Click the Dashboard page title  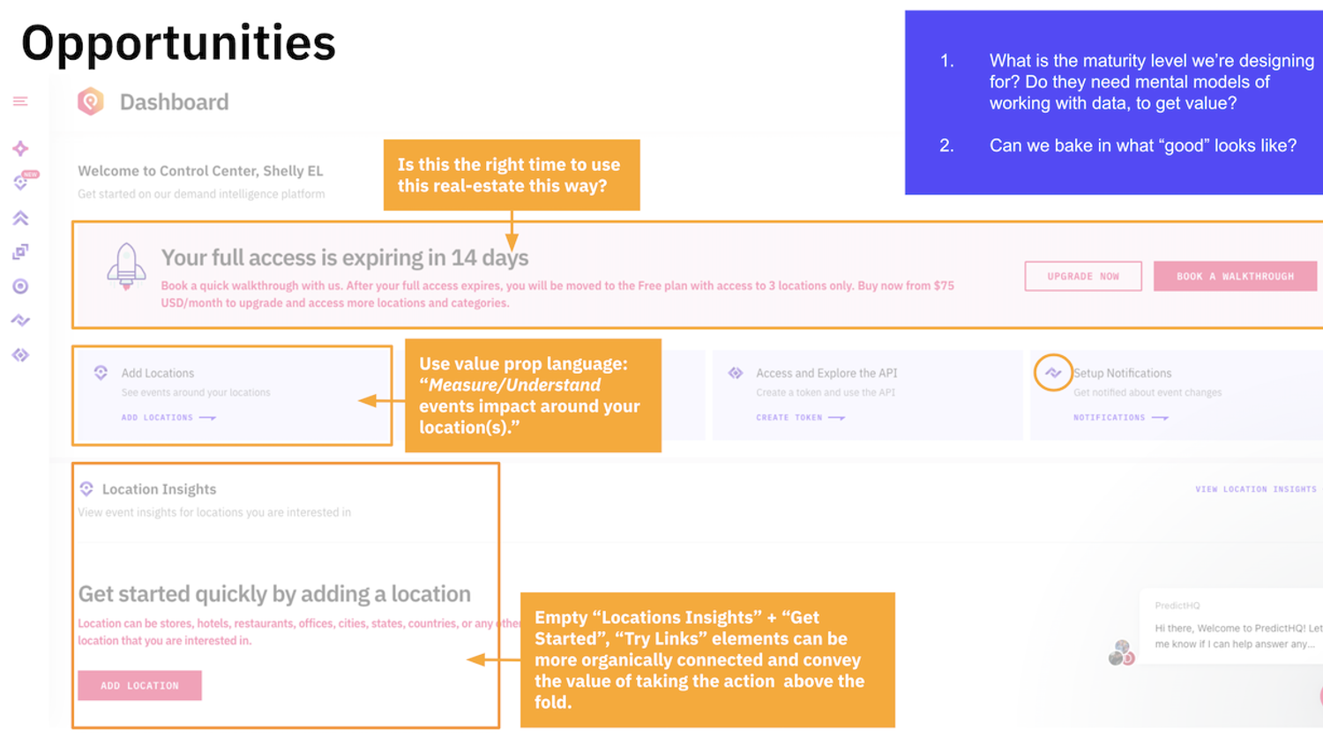point(174,102)
